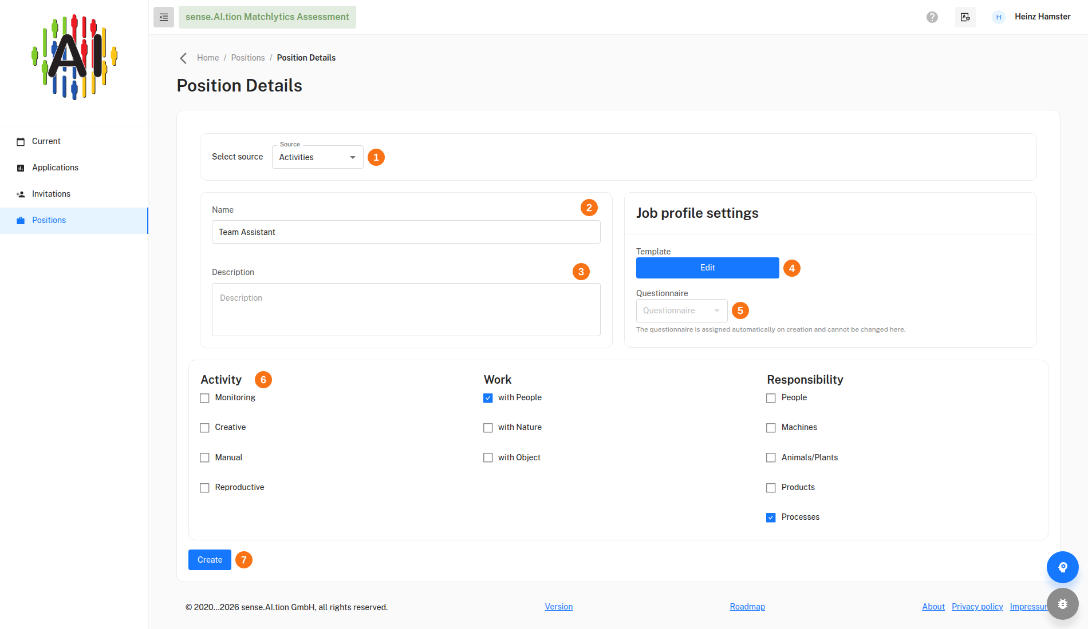Go to Current in sidebar

74,142
